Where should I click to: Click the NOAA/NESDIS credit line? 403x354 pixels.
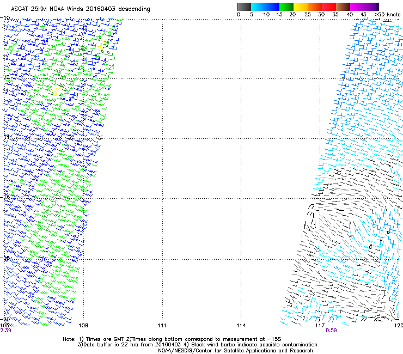click(x=235, y=351)
